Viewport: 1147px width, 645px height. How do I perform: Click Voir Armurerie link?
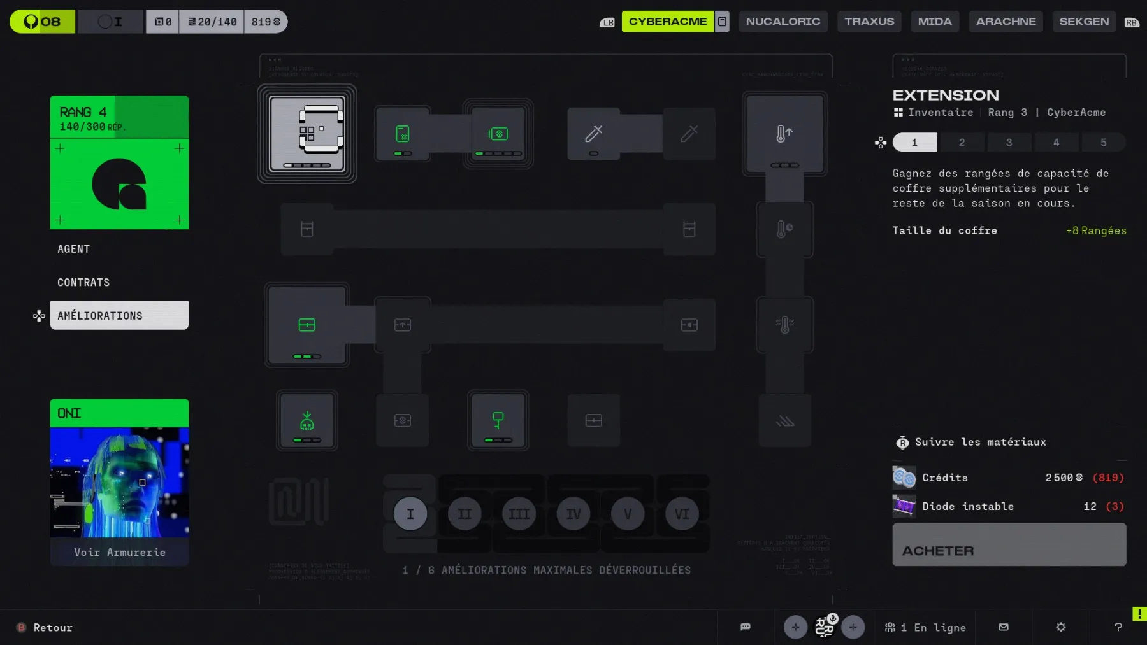[x=119, y=552]
